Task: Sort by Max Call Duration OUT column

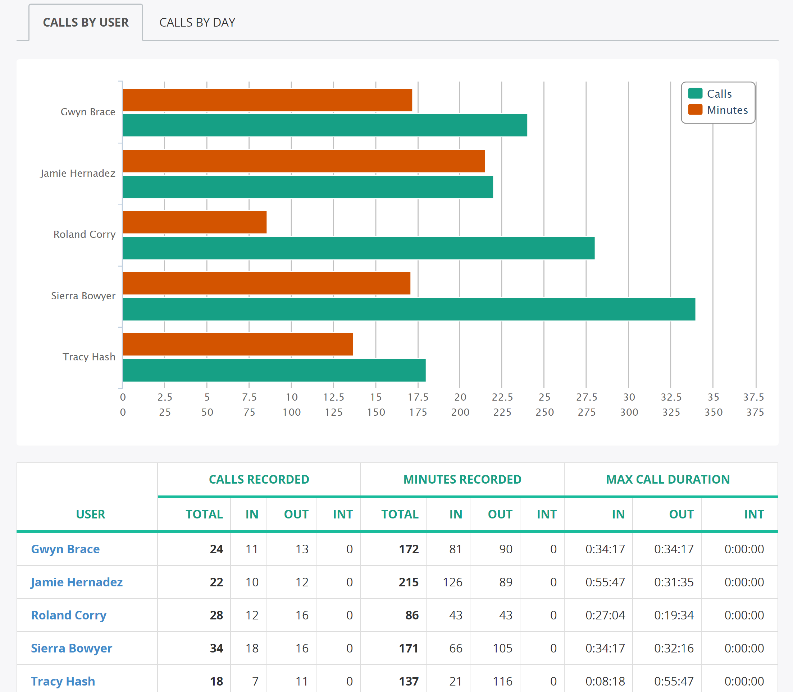Action: pyautogui.click(x=681, y=514)
